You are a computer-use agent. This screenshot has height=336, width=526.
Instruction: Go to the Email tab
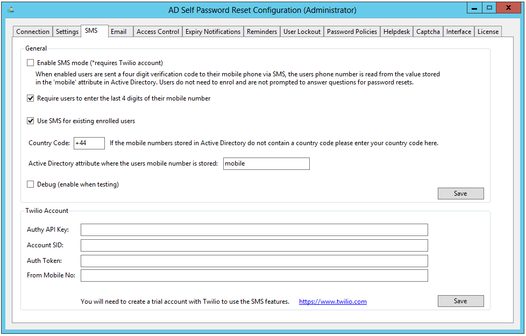tap(118, 32)
